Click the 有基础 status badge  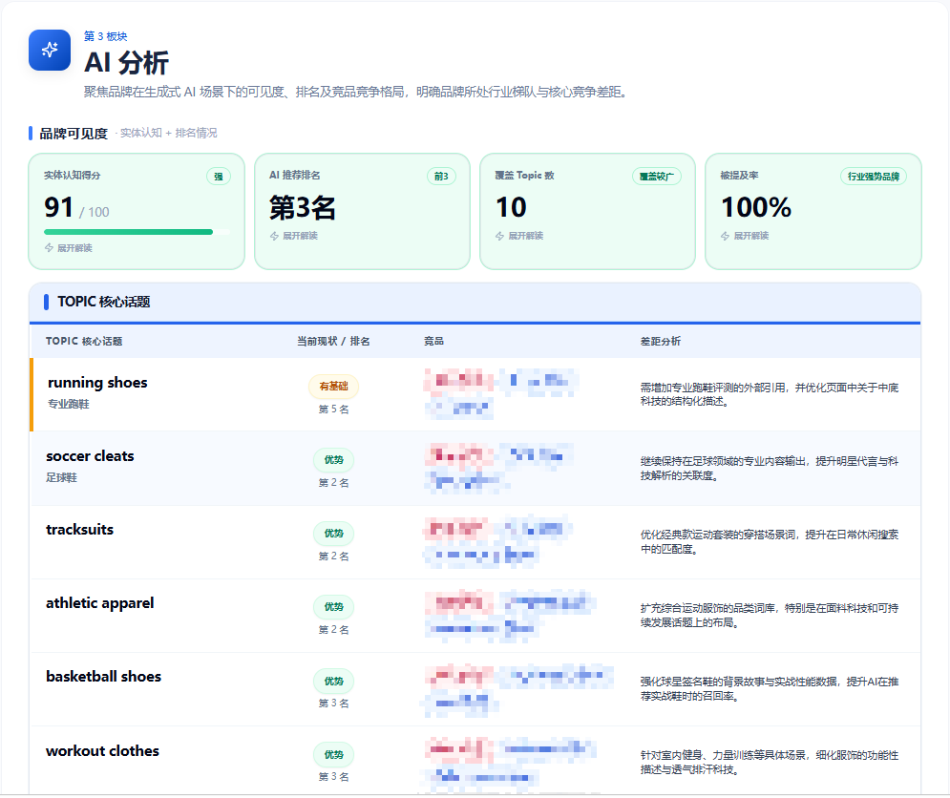[334, 386]
